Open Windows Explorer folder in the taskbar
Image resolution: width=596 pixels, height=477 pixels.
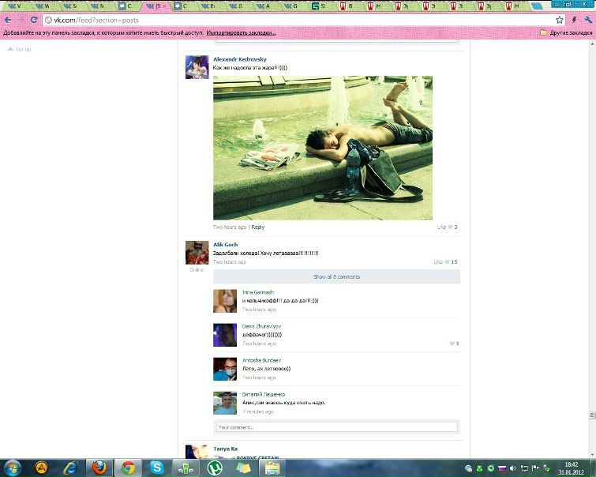pos(272,468)
